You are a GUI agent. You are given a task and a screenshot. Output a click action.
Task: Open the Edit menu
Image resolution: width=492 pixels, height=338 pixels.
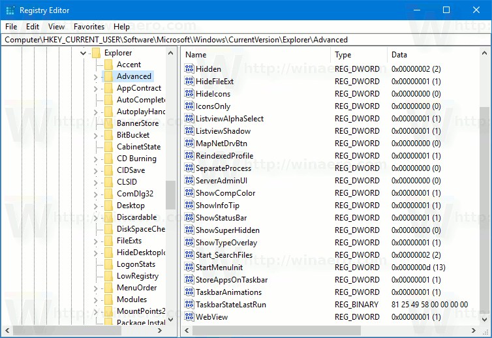[x=33, y=27]
